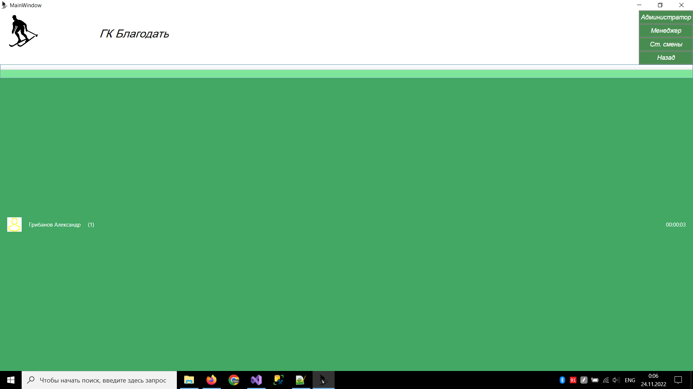
Task: Open File Explorer from the taskbar
Action: pos(189,380)
